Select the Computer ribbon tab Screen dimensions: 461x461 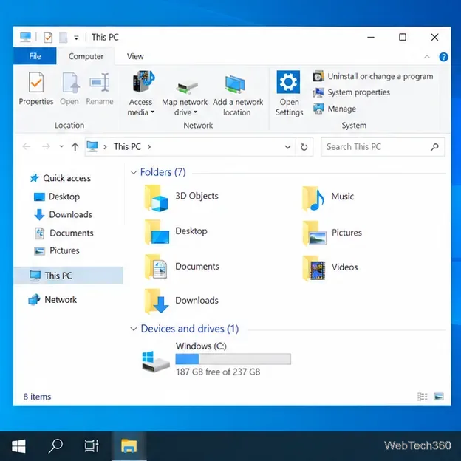(x=86, y=56)
